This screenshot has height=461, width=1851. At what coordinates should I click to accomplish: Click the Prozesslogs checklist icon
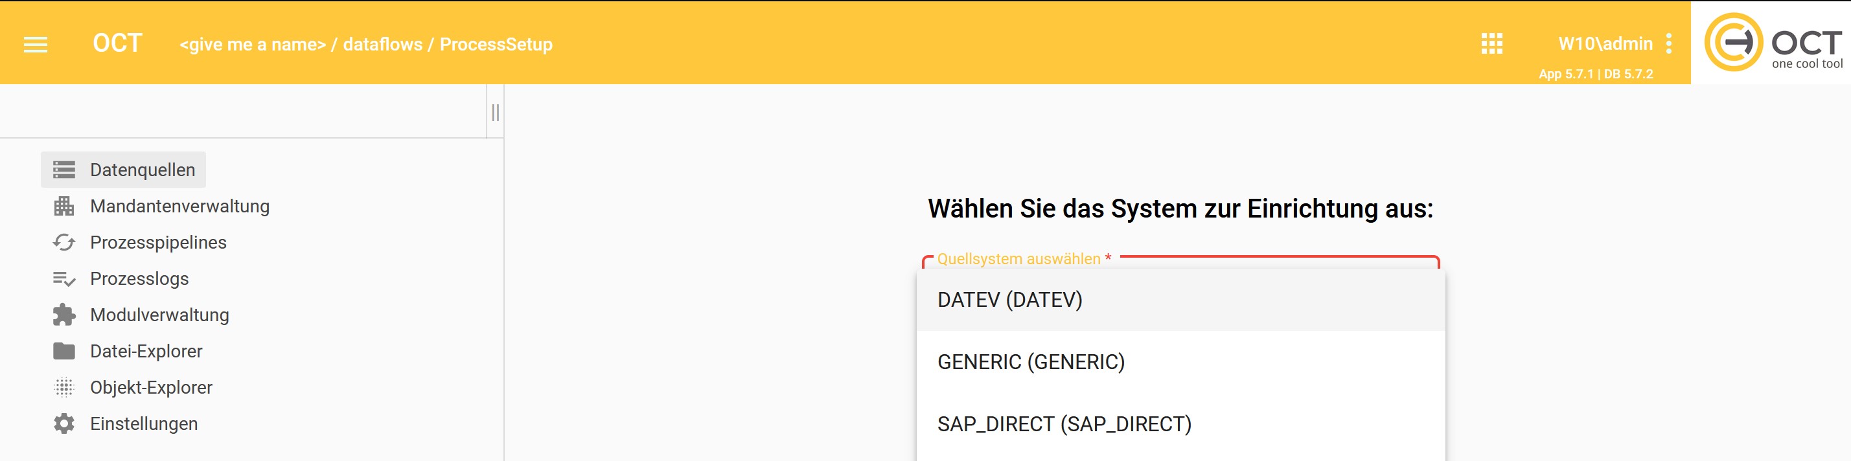[64, 278]
